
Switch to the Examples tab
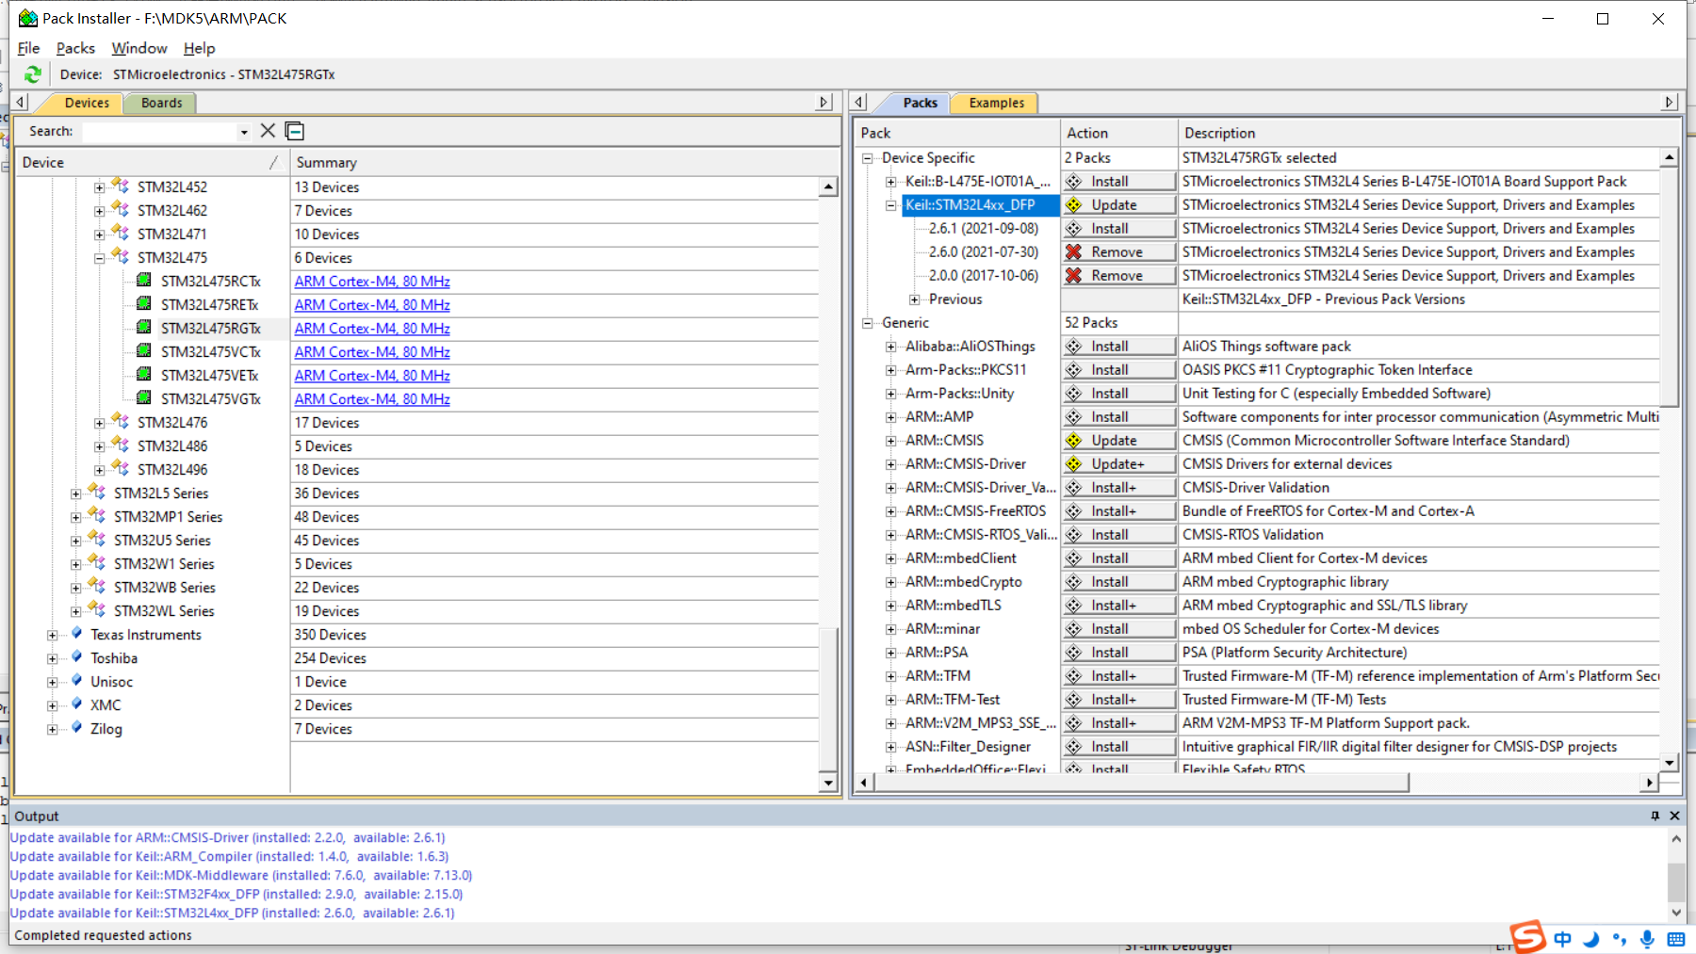click(994, 103)
